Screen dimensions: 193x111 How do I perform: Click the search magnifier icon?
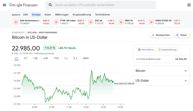click(x=50, y=5)
